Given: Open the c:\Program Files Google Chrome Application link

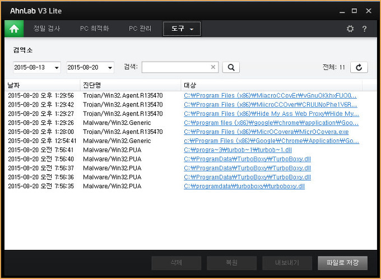Looking at the screenshot, I should [271, 141].
